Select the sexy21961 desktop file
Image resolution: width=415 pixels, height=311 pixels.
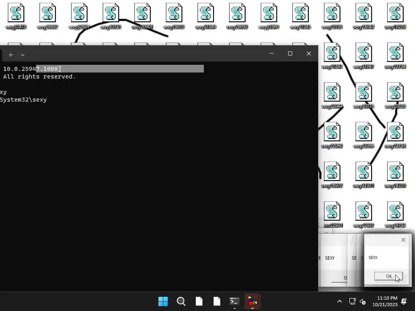pos(269,16)
